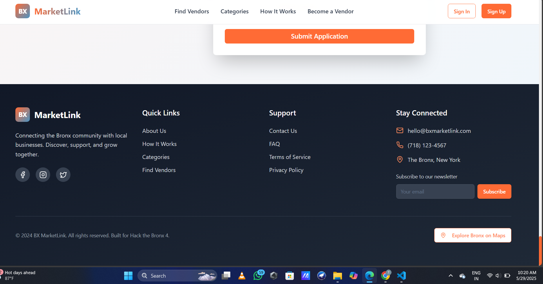Open WhatsApp from the taskbar
This screenshot has width=543, height=284.
258,276
